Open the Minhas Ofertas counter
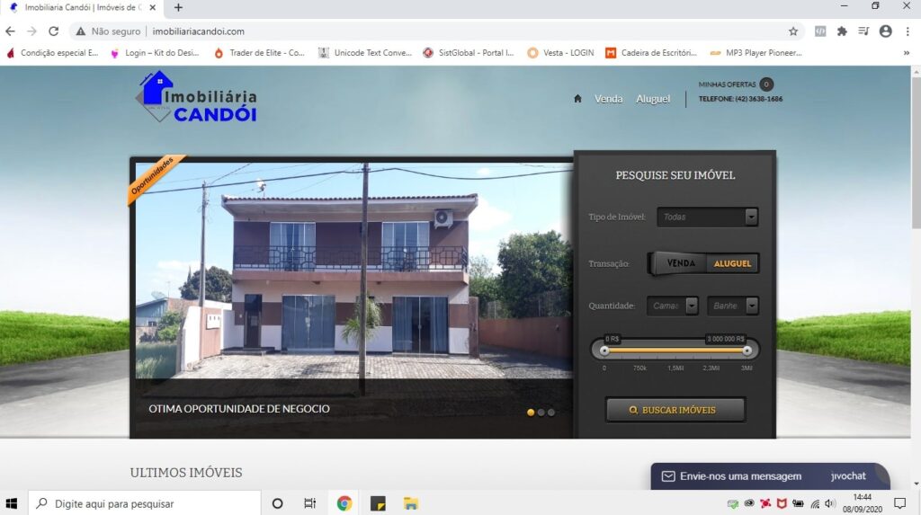921x515 pixels. [x=766, y=84]
